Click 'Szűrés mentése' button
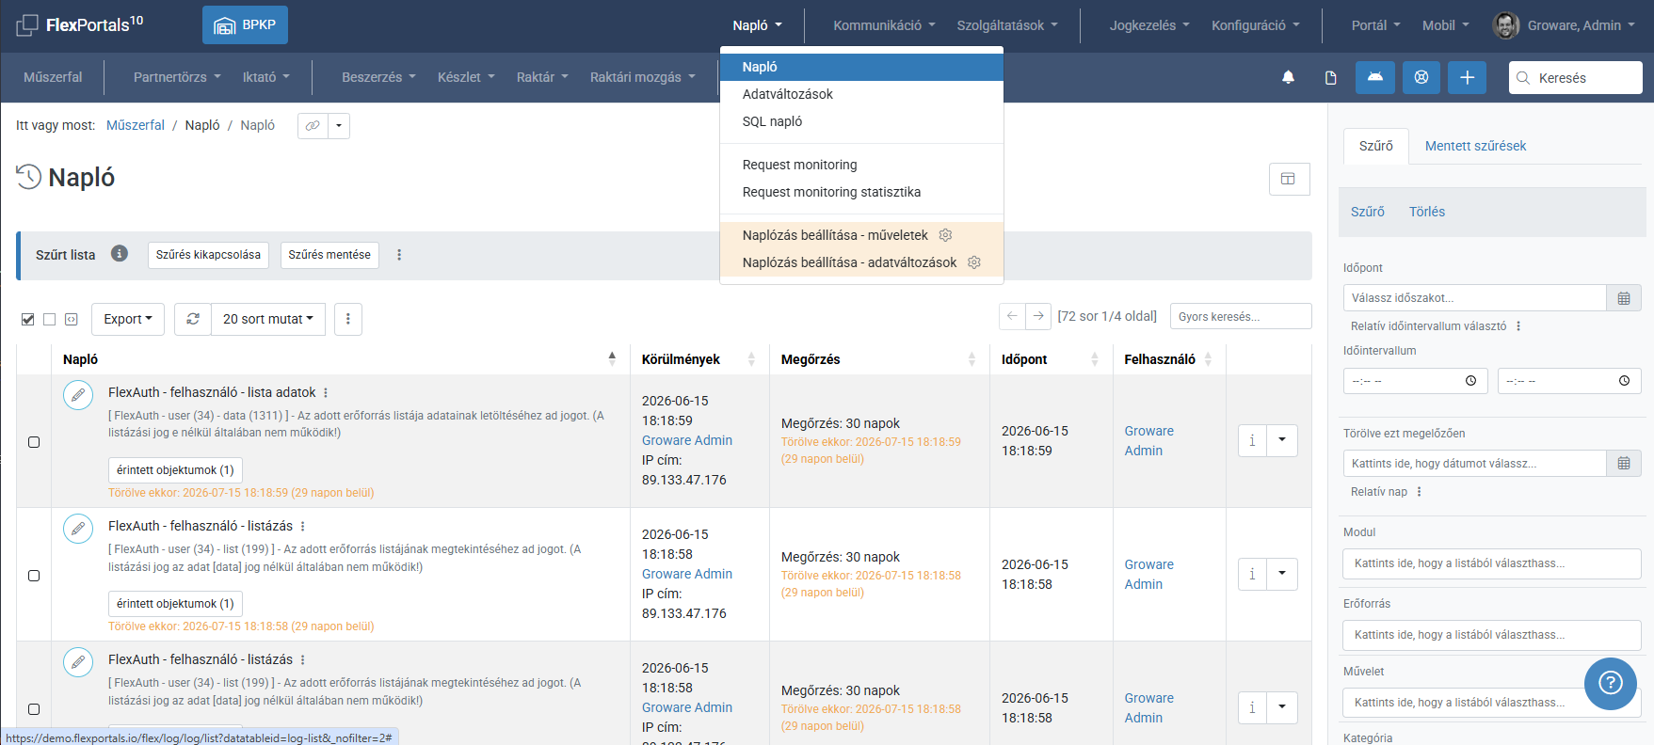The image size is (1654, 745). (329, 255)
